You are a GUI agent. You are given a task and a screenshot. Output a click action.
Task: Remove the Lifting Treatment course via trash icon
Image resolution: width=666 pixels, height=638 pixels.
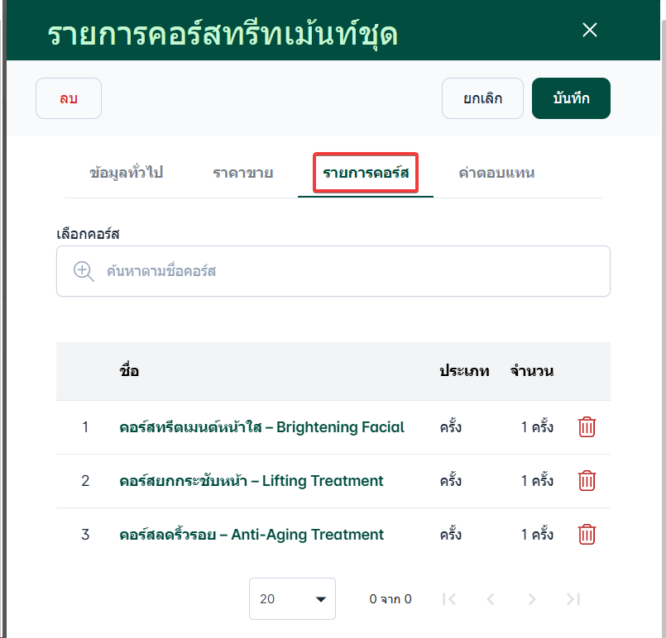pos(587,481)
